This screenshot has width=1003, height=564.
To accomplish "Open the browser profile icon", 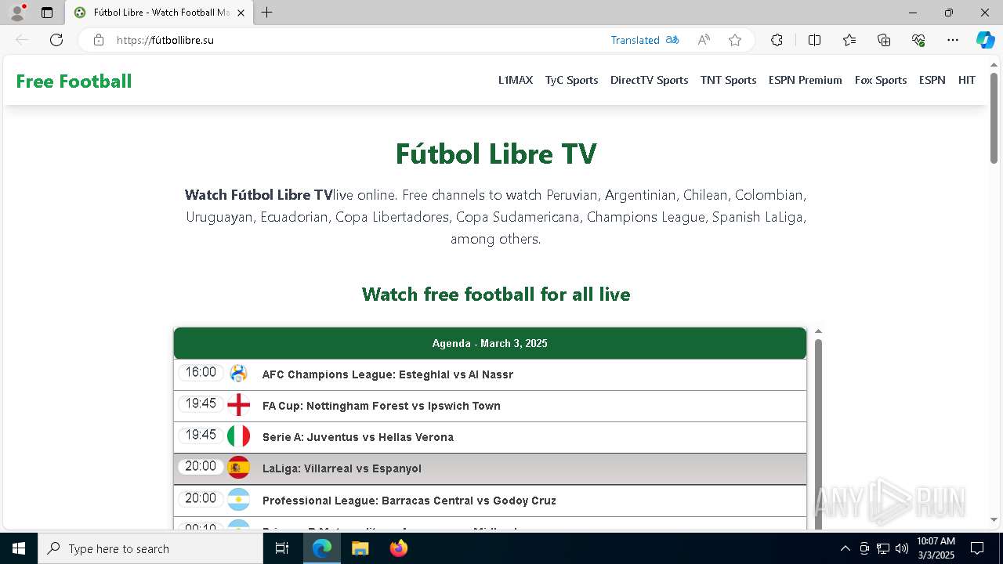I will tap(17, 12).
